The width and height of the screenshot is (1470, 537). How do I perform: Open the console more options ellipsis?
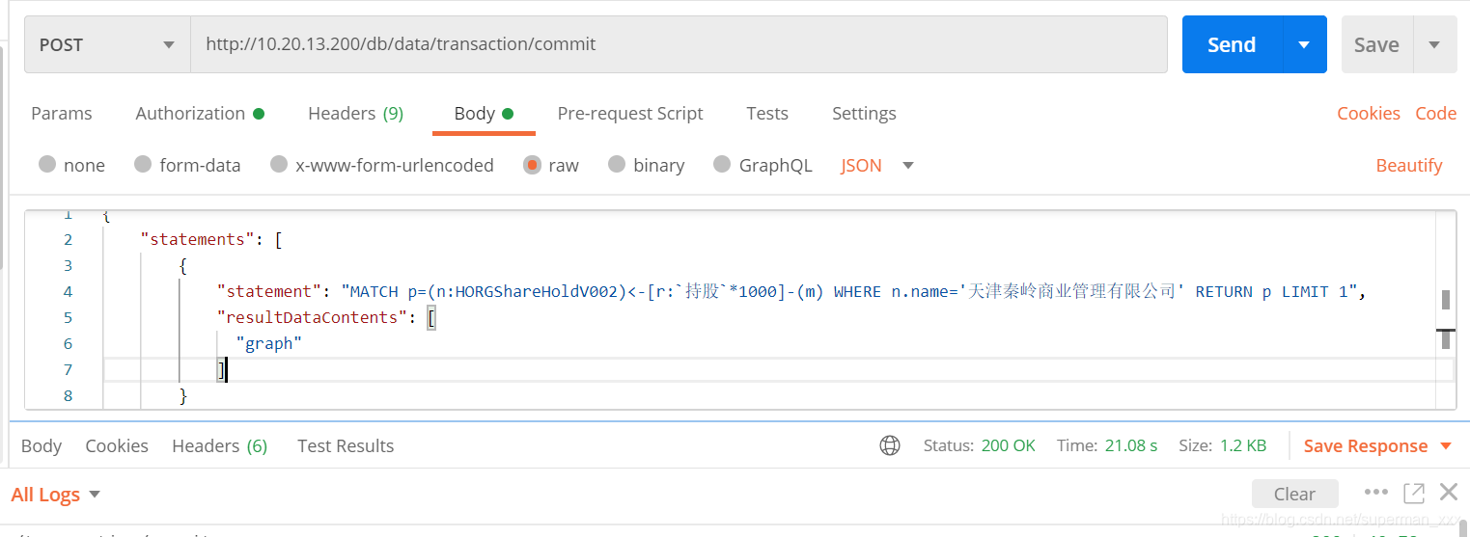click(x=1376, y=493)
